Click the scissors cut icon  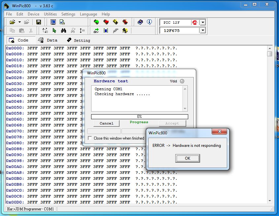[31, 31]
